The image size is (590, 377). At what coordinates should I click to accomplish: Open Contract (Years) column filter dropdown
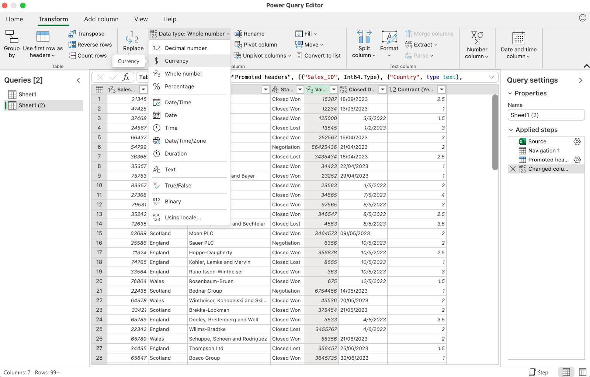(441, 90)
